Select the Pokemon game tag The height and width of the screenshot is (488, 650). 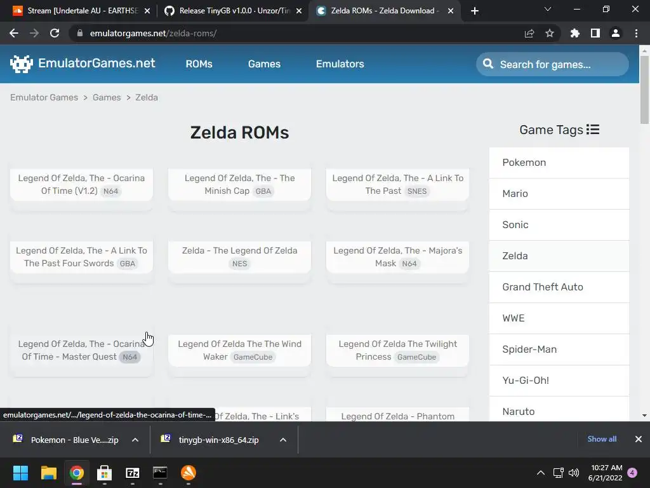[559, 163]
